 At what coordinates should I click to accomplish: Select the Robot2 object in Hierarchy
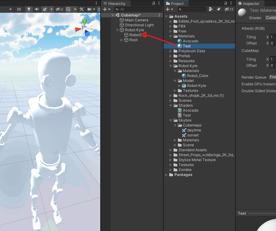(135, 35)
